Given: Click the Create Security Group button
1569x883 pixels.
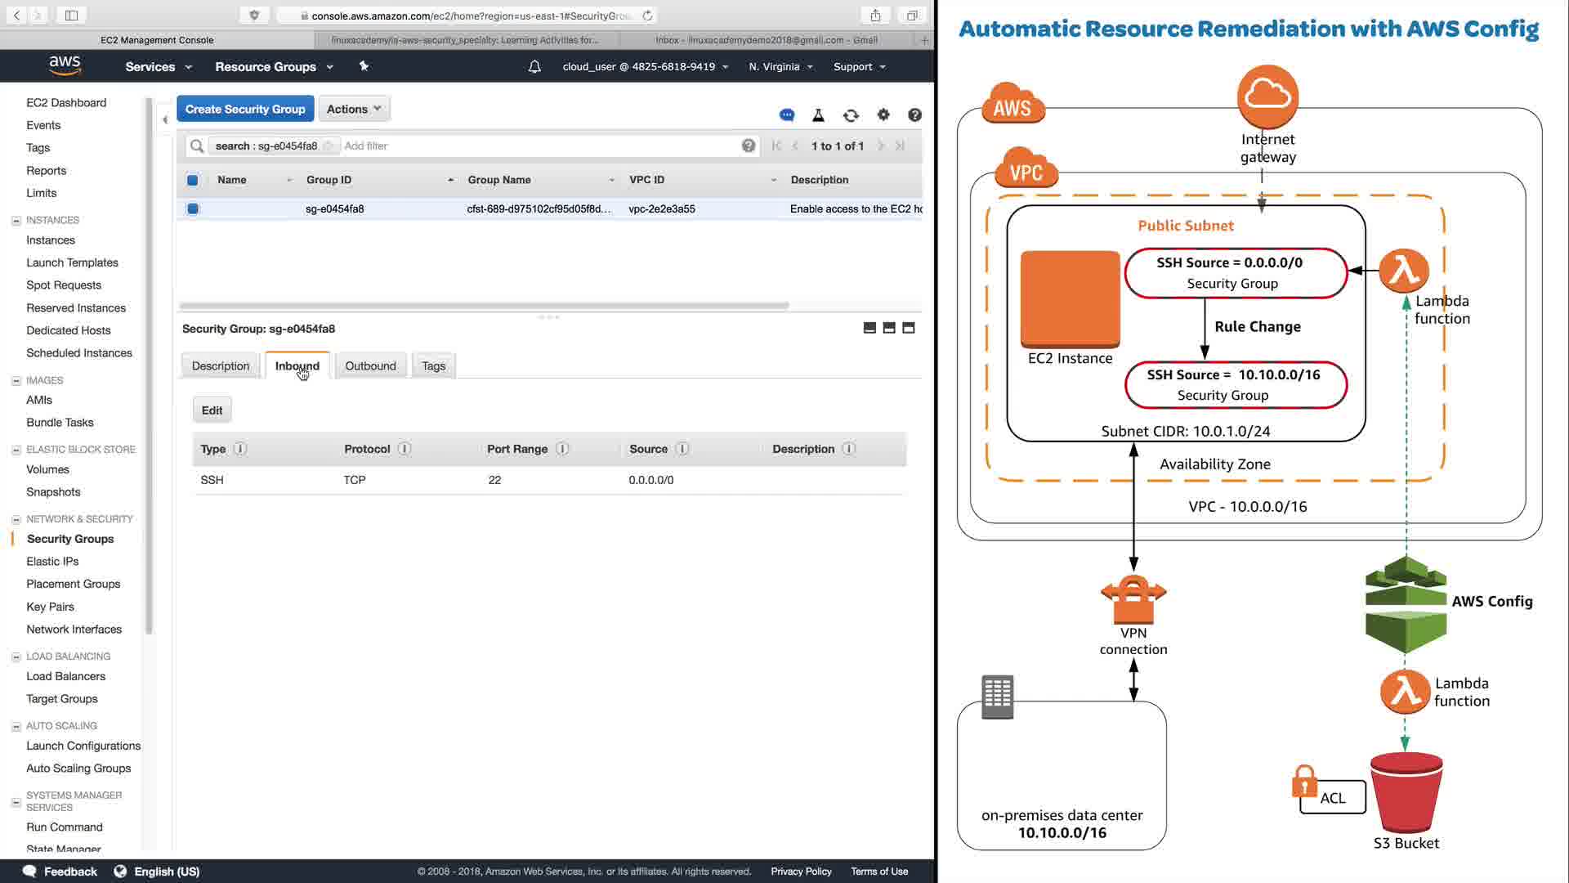Looking at the screenshot, I should tap(244, 109).
